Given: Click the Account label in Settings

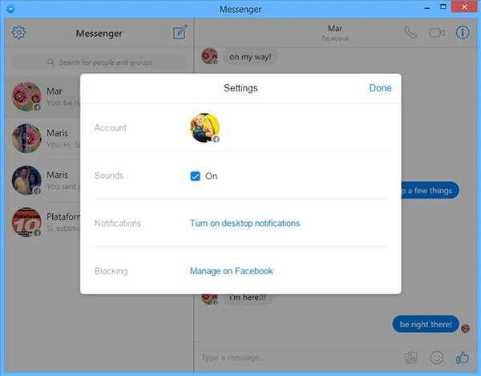Looking at the screenshot, I should tap(110, 128).
